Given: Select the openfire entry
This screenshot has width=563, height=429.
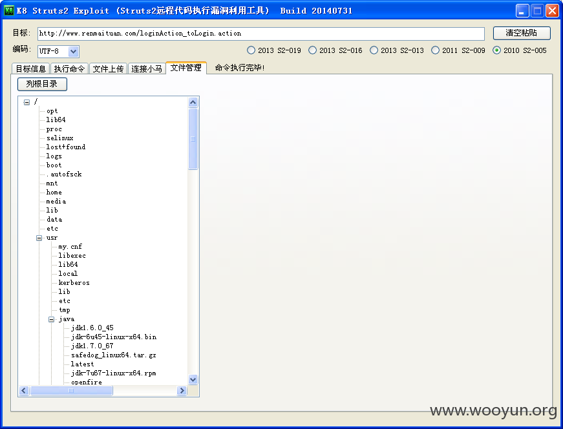Looking at the screenshot, I should tap(86, 382).
